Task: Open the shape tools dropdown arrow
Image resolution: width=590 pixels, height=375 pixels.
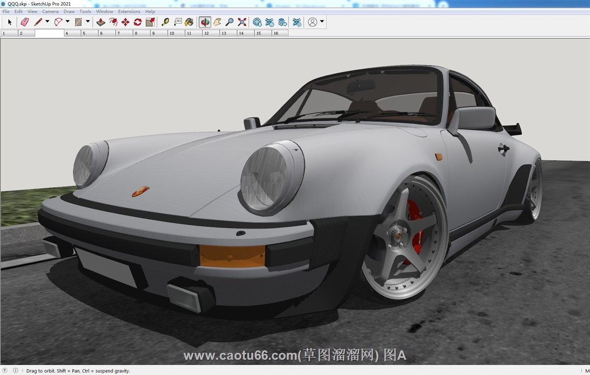Action: pos(88,22)
